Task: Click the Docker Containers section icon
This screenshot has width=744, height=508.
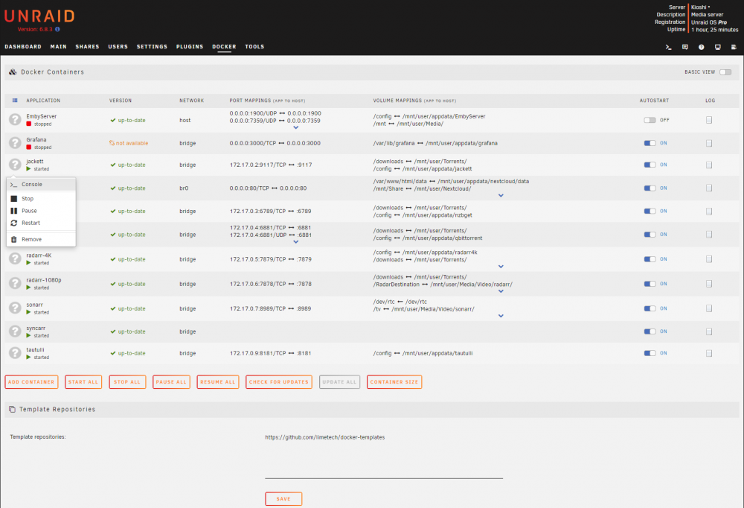Action: pyautogui.click(x=13, y=72)
